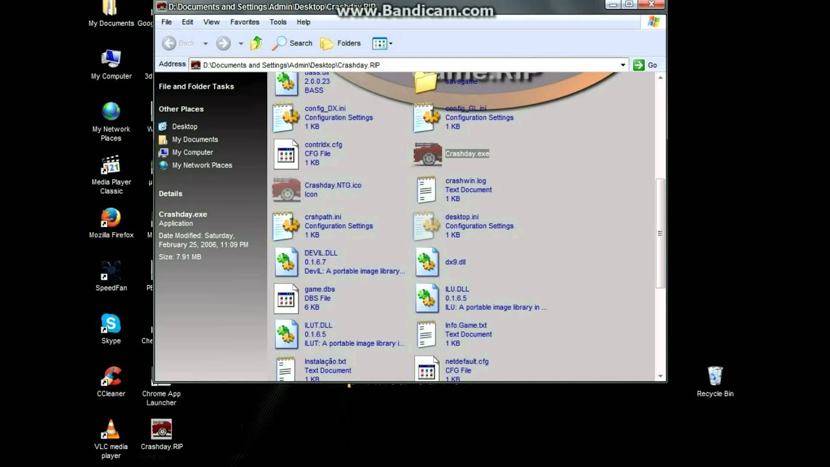Open the Views icon menu
This screenshot has height=467, width=830.
[382, 43]
